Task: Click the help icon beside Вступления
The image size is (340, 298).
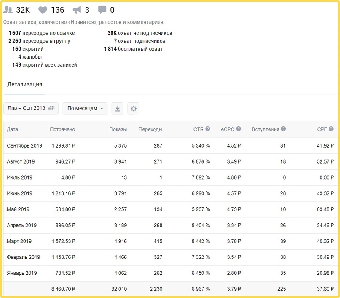Action: [283, 129]
